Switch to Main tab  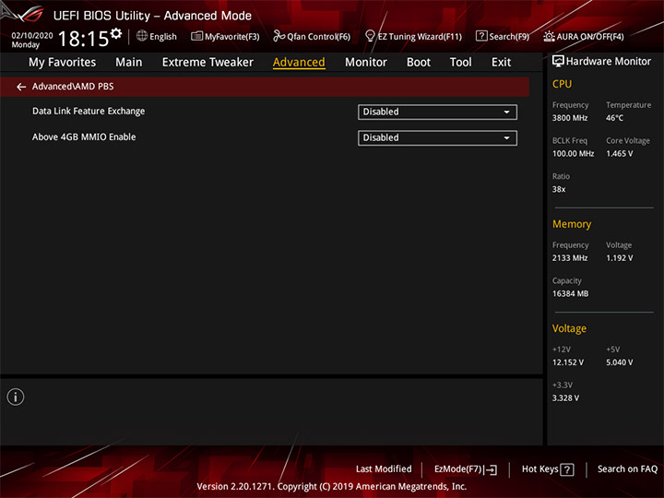129,63
